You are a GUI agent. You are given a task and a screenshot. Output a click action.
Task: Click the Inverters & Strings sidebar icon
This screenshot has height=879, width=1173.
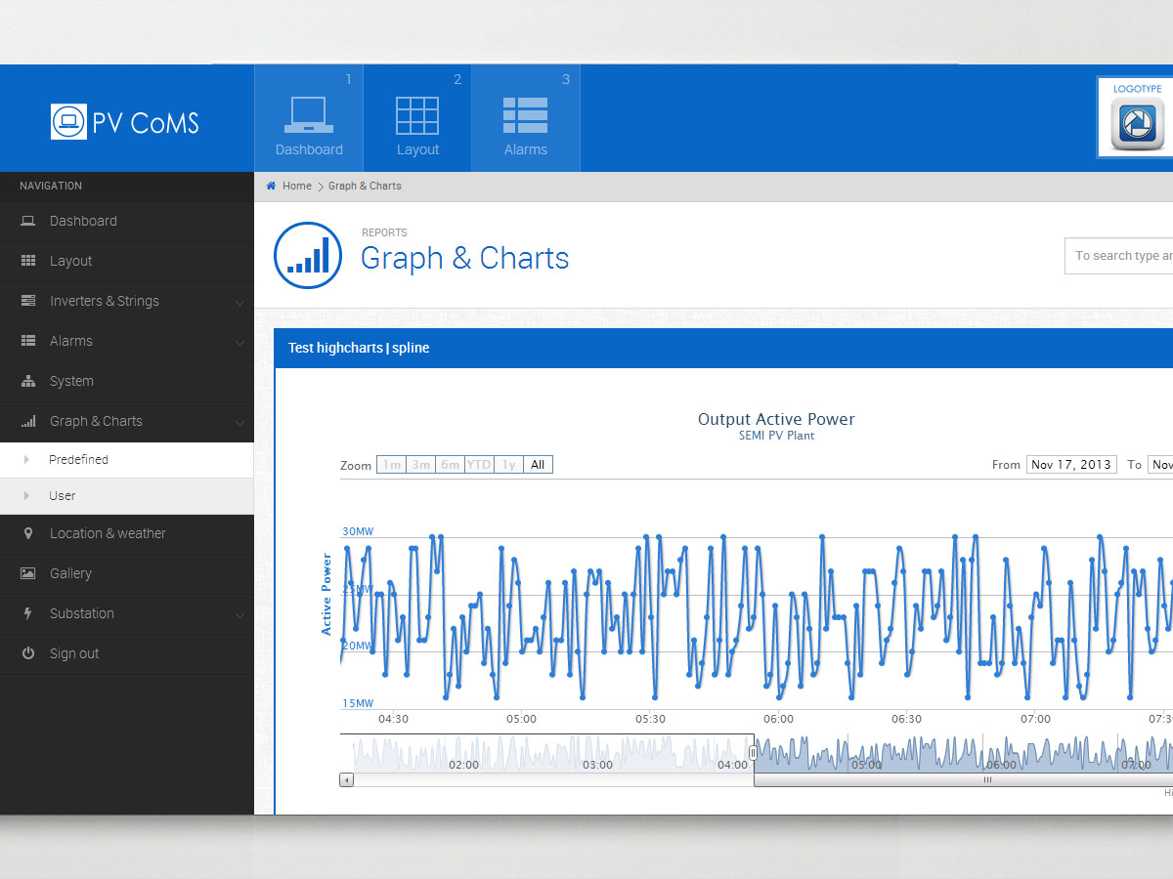(x=28, y=301)
